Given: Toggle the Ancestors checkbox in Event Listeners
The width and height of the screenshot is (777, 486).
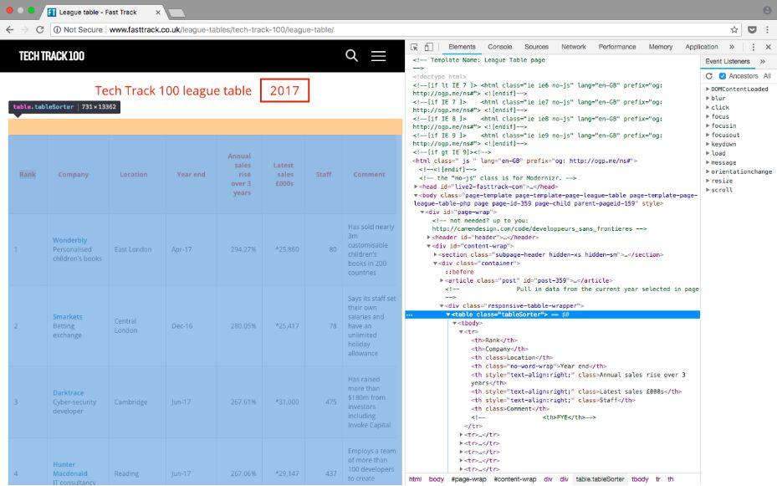Looking at the screenshot, I should (x=723, y=75).
